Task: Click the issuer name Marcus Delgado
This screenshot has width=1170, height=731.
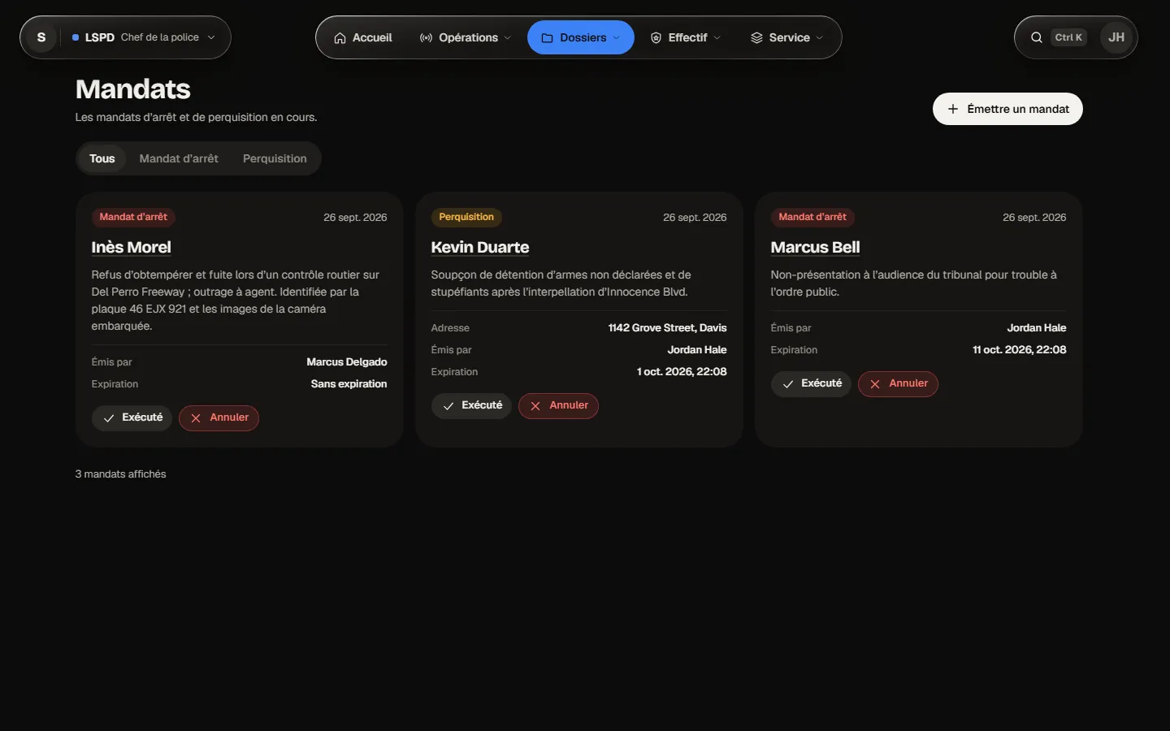Action: [347, 362]
